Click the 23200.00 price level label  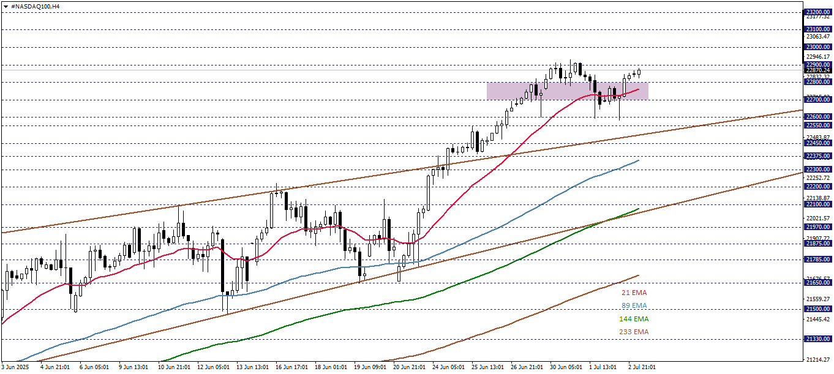(818, 12)
